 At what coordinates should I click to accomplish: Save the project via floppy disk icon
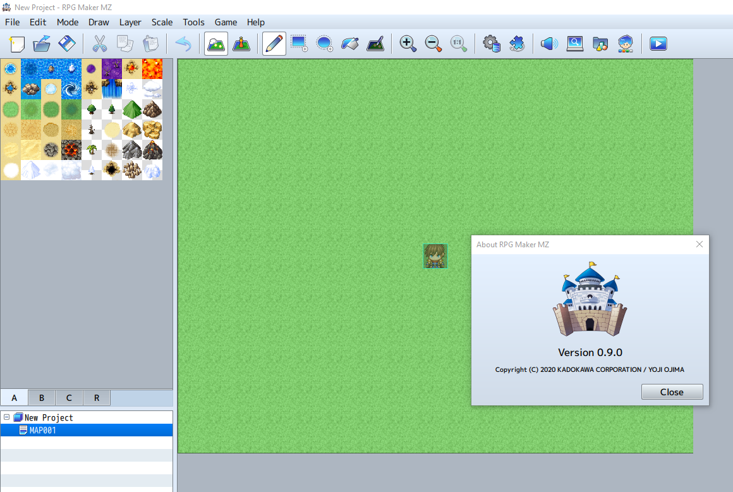[67, 44]
